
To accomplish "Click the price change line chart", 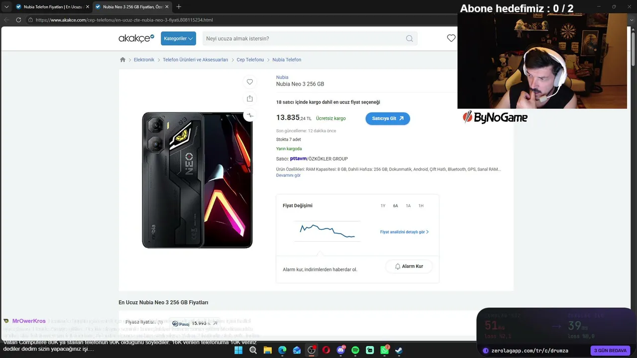I will tap(327, 231).
